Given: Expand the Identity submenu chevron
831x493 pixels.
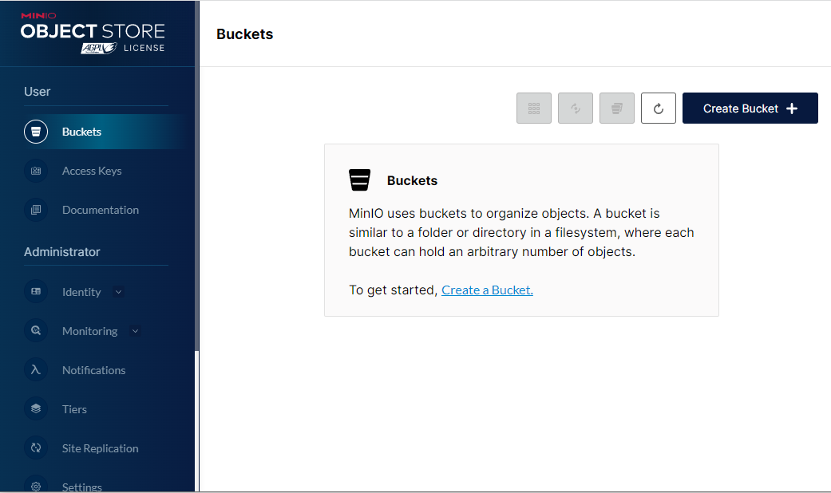Looking at the screenshot, I should pyautogui.click(x=119, y=292).
